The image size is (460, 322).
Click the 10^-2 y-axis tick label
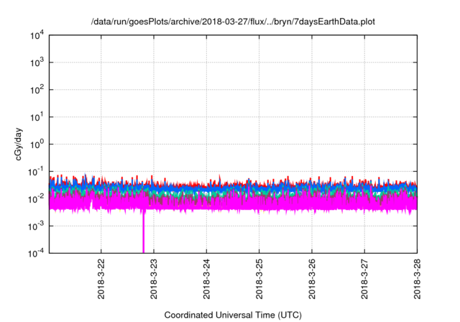[x=37, y=198]
